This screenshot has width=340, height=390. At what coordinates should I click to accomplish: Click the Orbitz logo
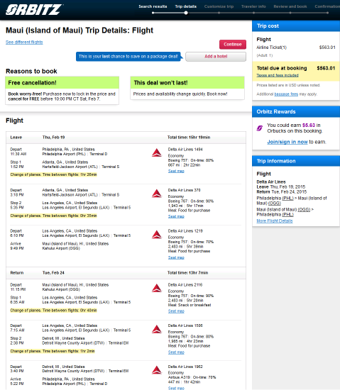pyautogui.click(x=34, y=10)
